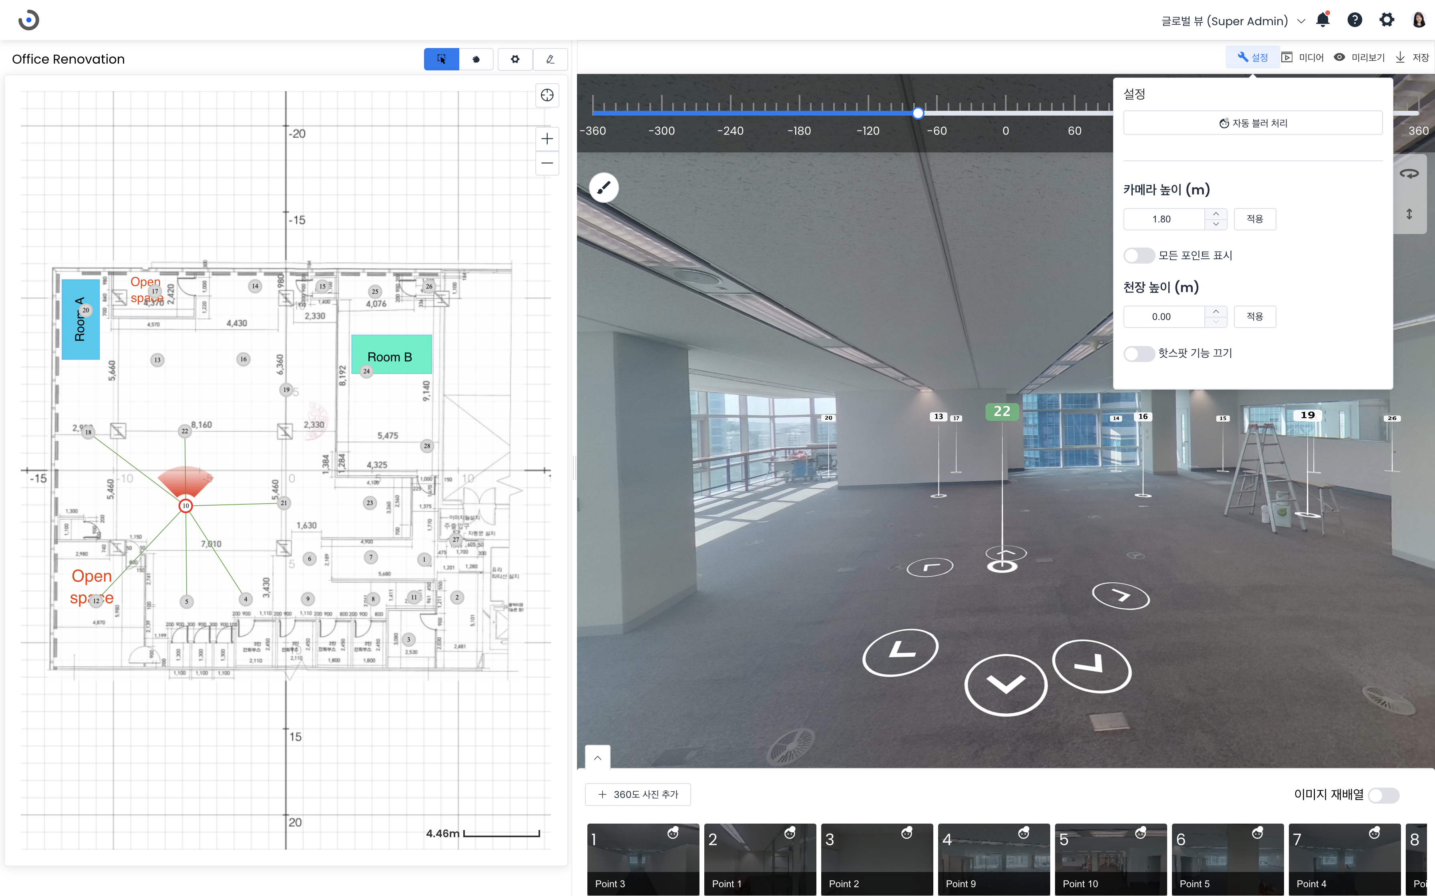Expand the thumbnail strip chevron
The height and width of the screenshot is (896, 1435).
click(597, 757)
